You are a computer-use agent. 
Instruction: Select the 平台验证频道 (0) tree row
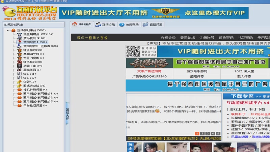click(35, 105)
